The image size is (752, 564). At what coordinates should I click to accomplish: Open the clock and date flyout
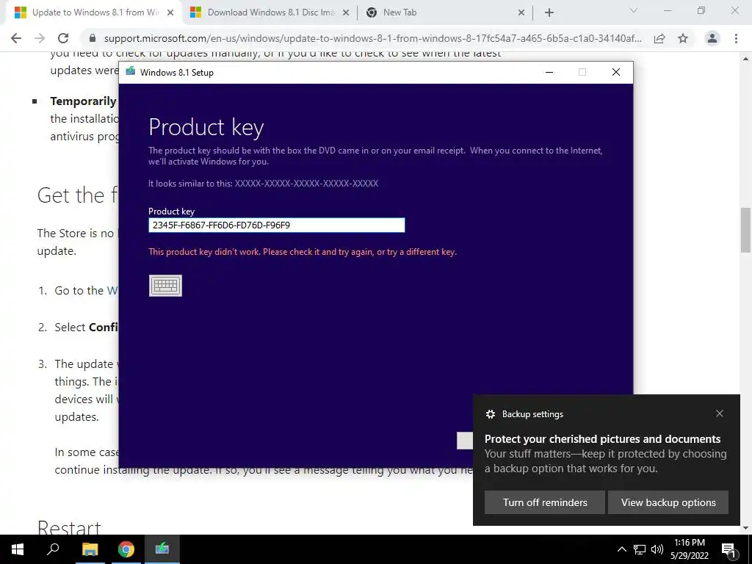690,549
